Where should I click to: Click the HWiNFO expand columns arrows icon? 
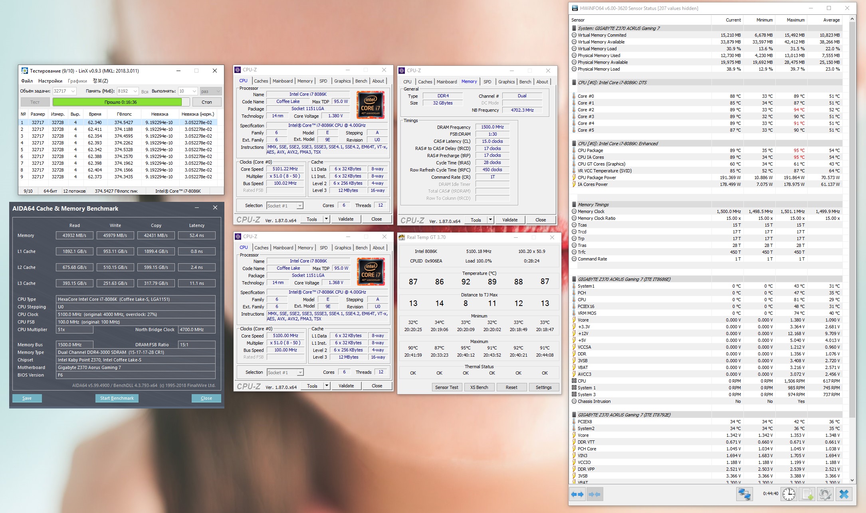click(577, 494)
